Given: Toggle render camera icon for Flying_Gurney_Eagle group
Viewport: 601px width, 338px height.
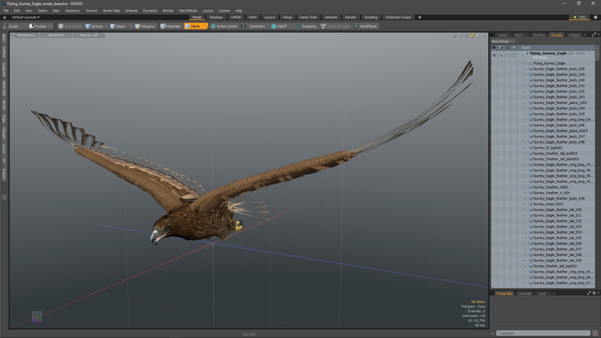Looking at the screenshot, I should pos(501,55).
